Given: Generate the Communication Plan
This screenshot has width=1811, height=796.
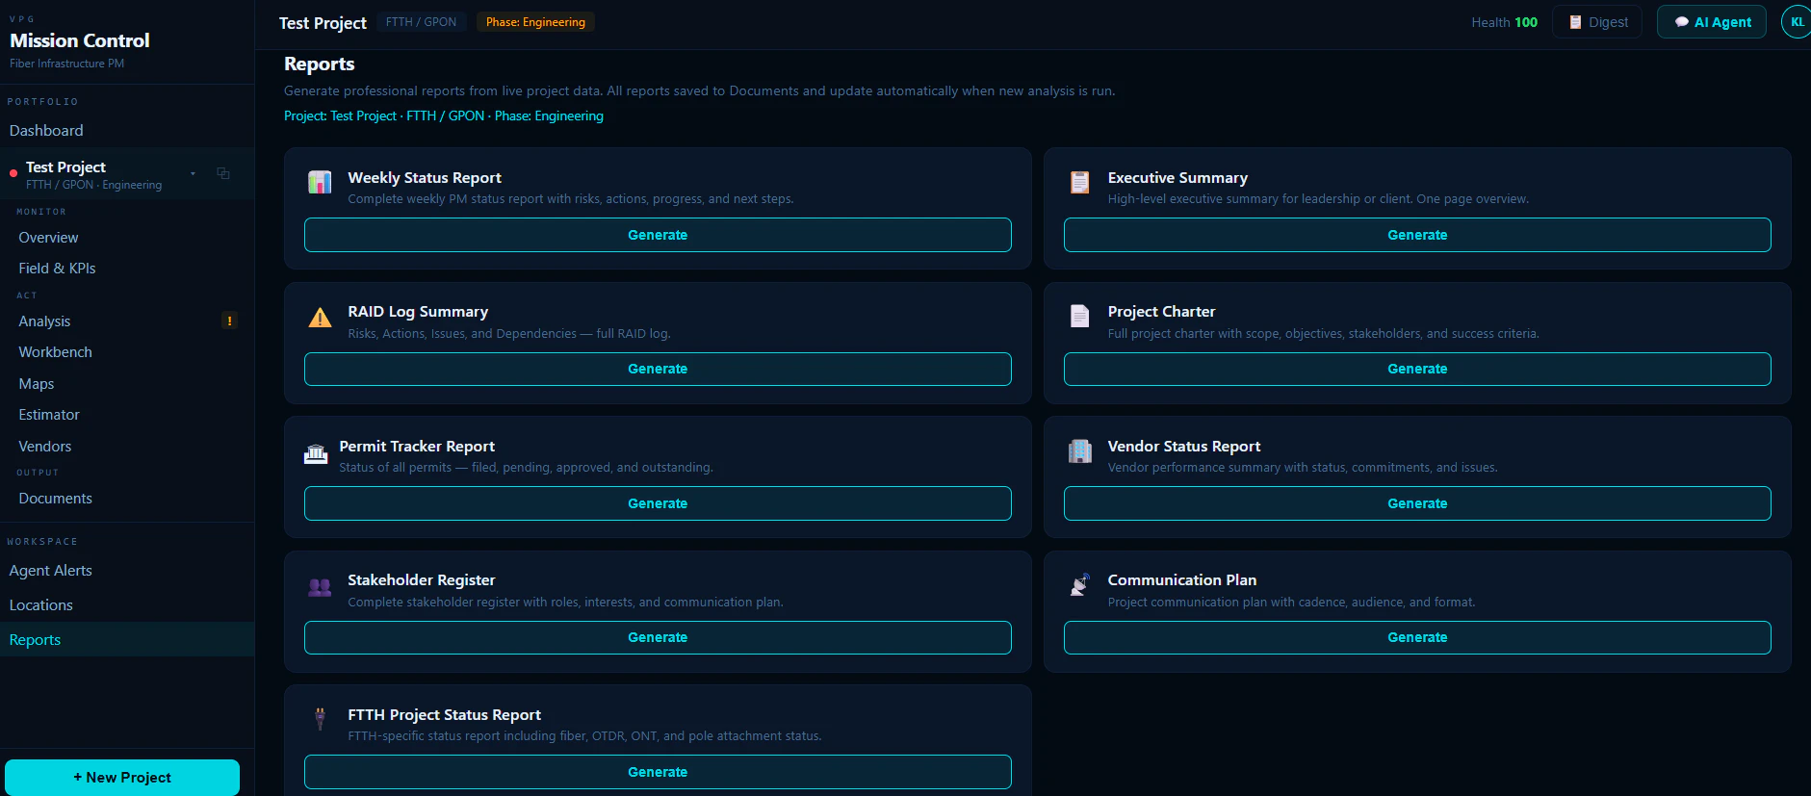Looking at the screenshot, I should pyautogui.click(x=1417, y=637).
